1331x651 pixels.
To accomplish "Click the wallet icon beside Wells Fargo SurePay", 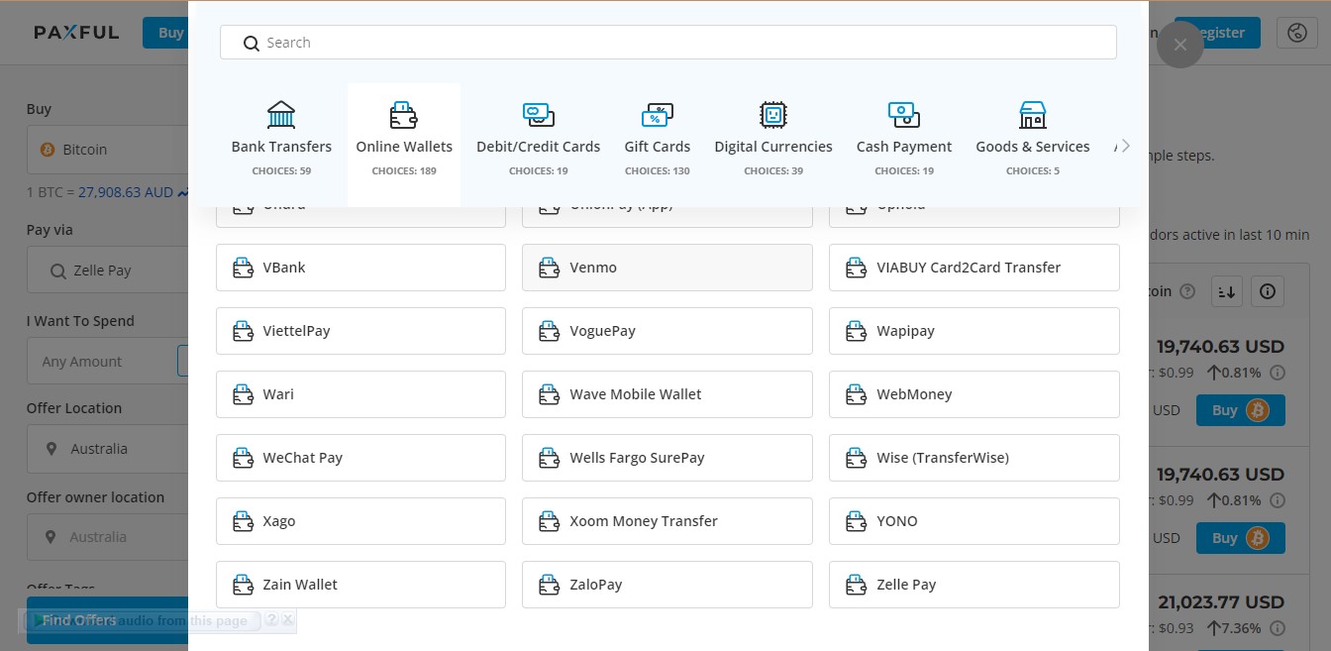I will tap(550, 458).
